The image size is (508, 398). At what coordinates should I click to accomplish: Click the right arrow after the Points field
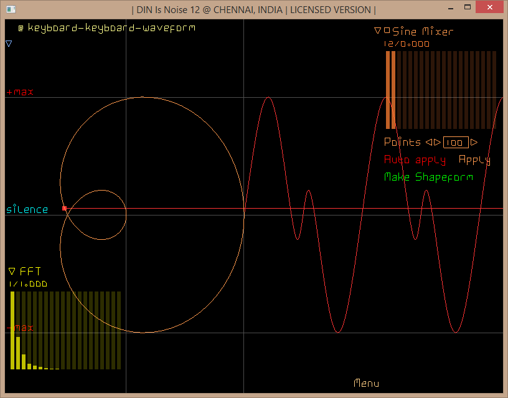click(x=474, y=142)
